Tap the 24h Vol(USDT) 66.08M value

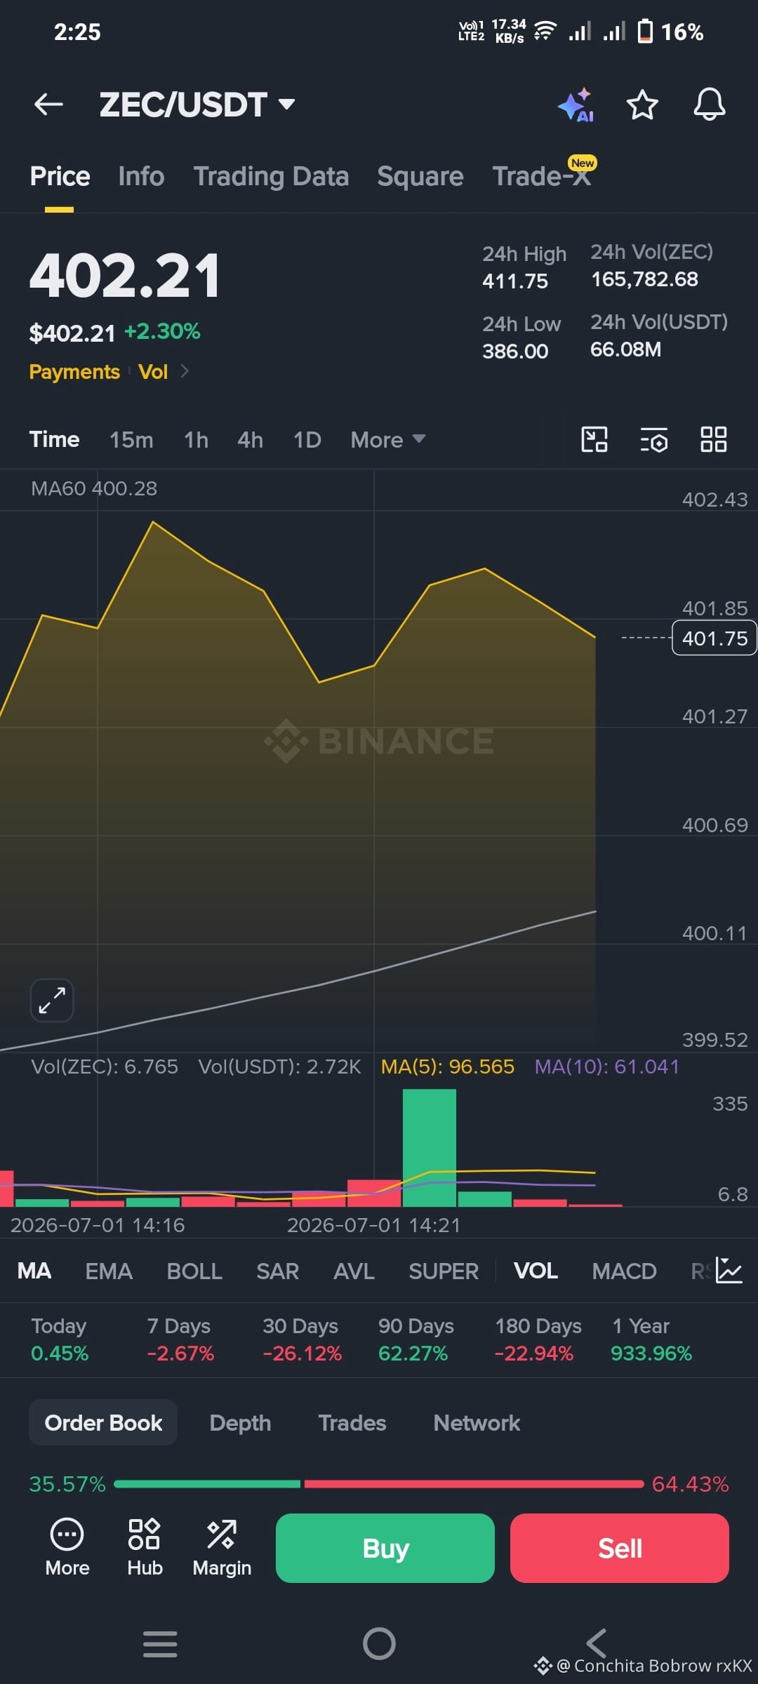point(625,349)
